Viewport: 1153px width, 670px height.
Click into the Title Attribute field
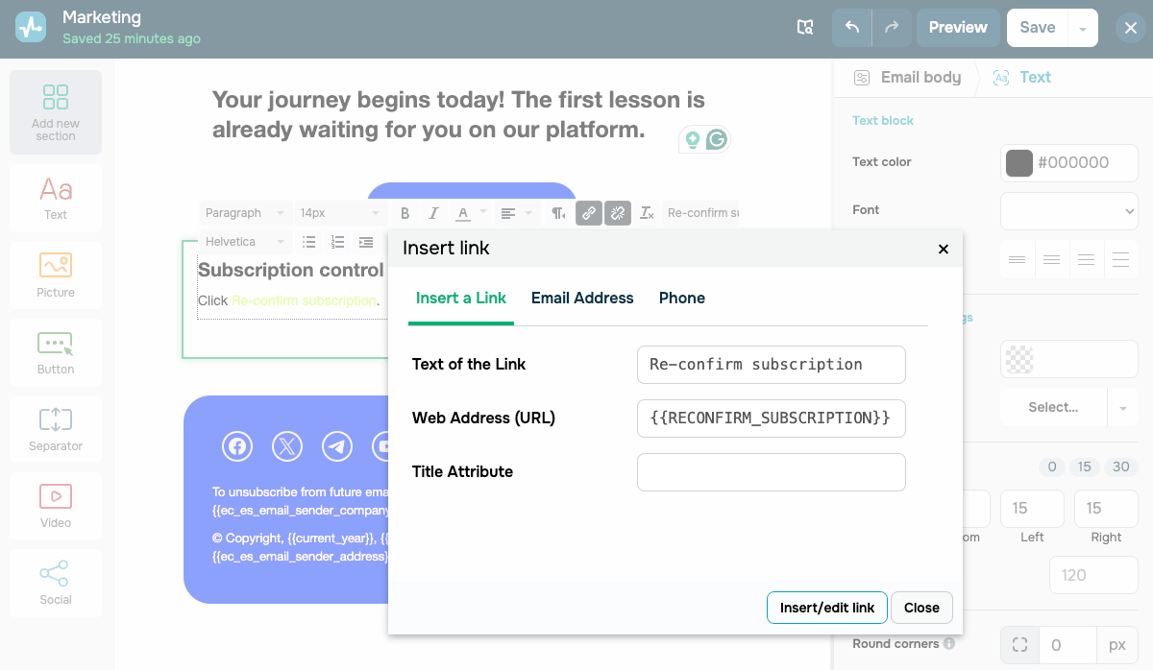pos(771,472)
